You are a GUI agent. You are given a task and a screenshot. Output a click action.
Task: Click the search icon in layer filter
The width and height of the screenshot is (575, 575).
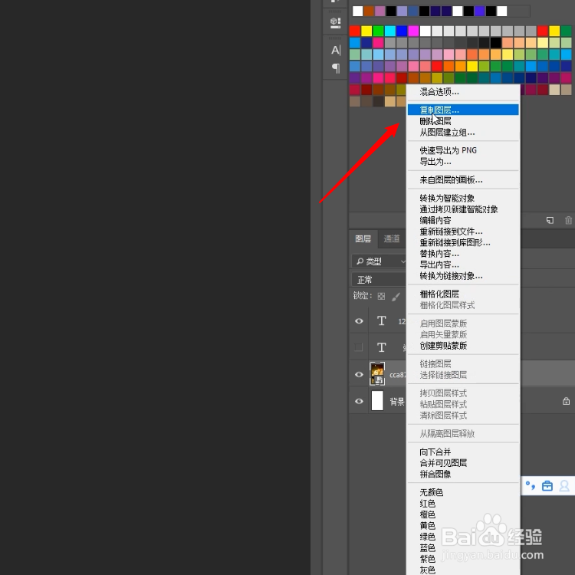(360, 261)
